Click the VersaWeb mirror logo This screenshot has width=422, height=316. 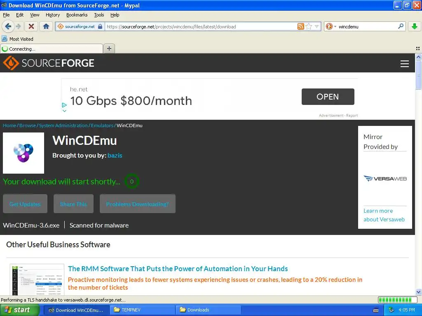point(385,179)
